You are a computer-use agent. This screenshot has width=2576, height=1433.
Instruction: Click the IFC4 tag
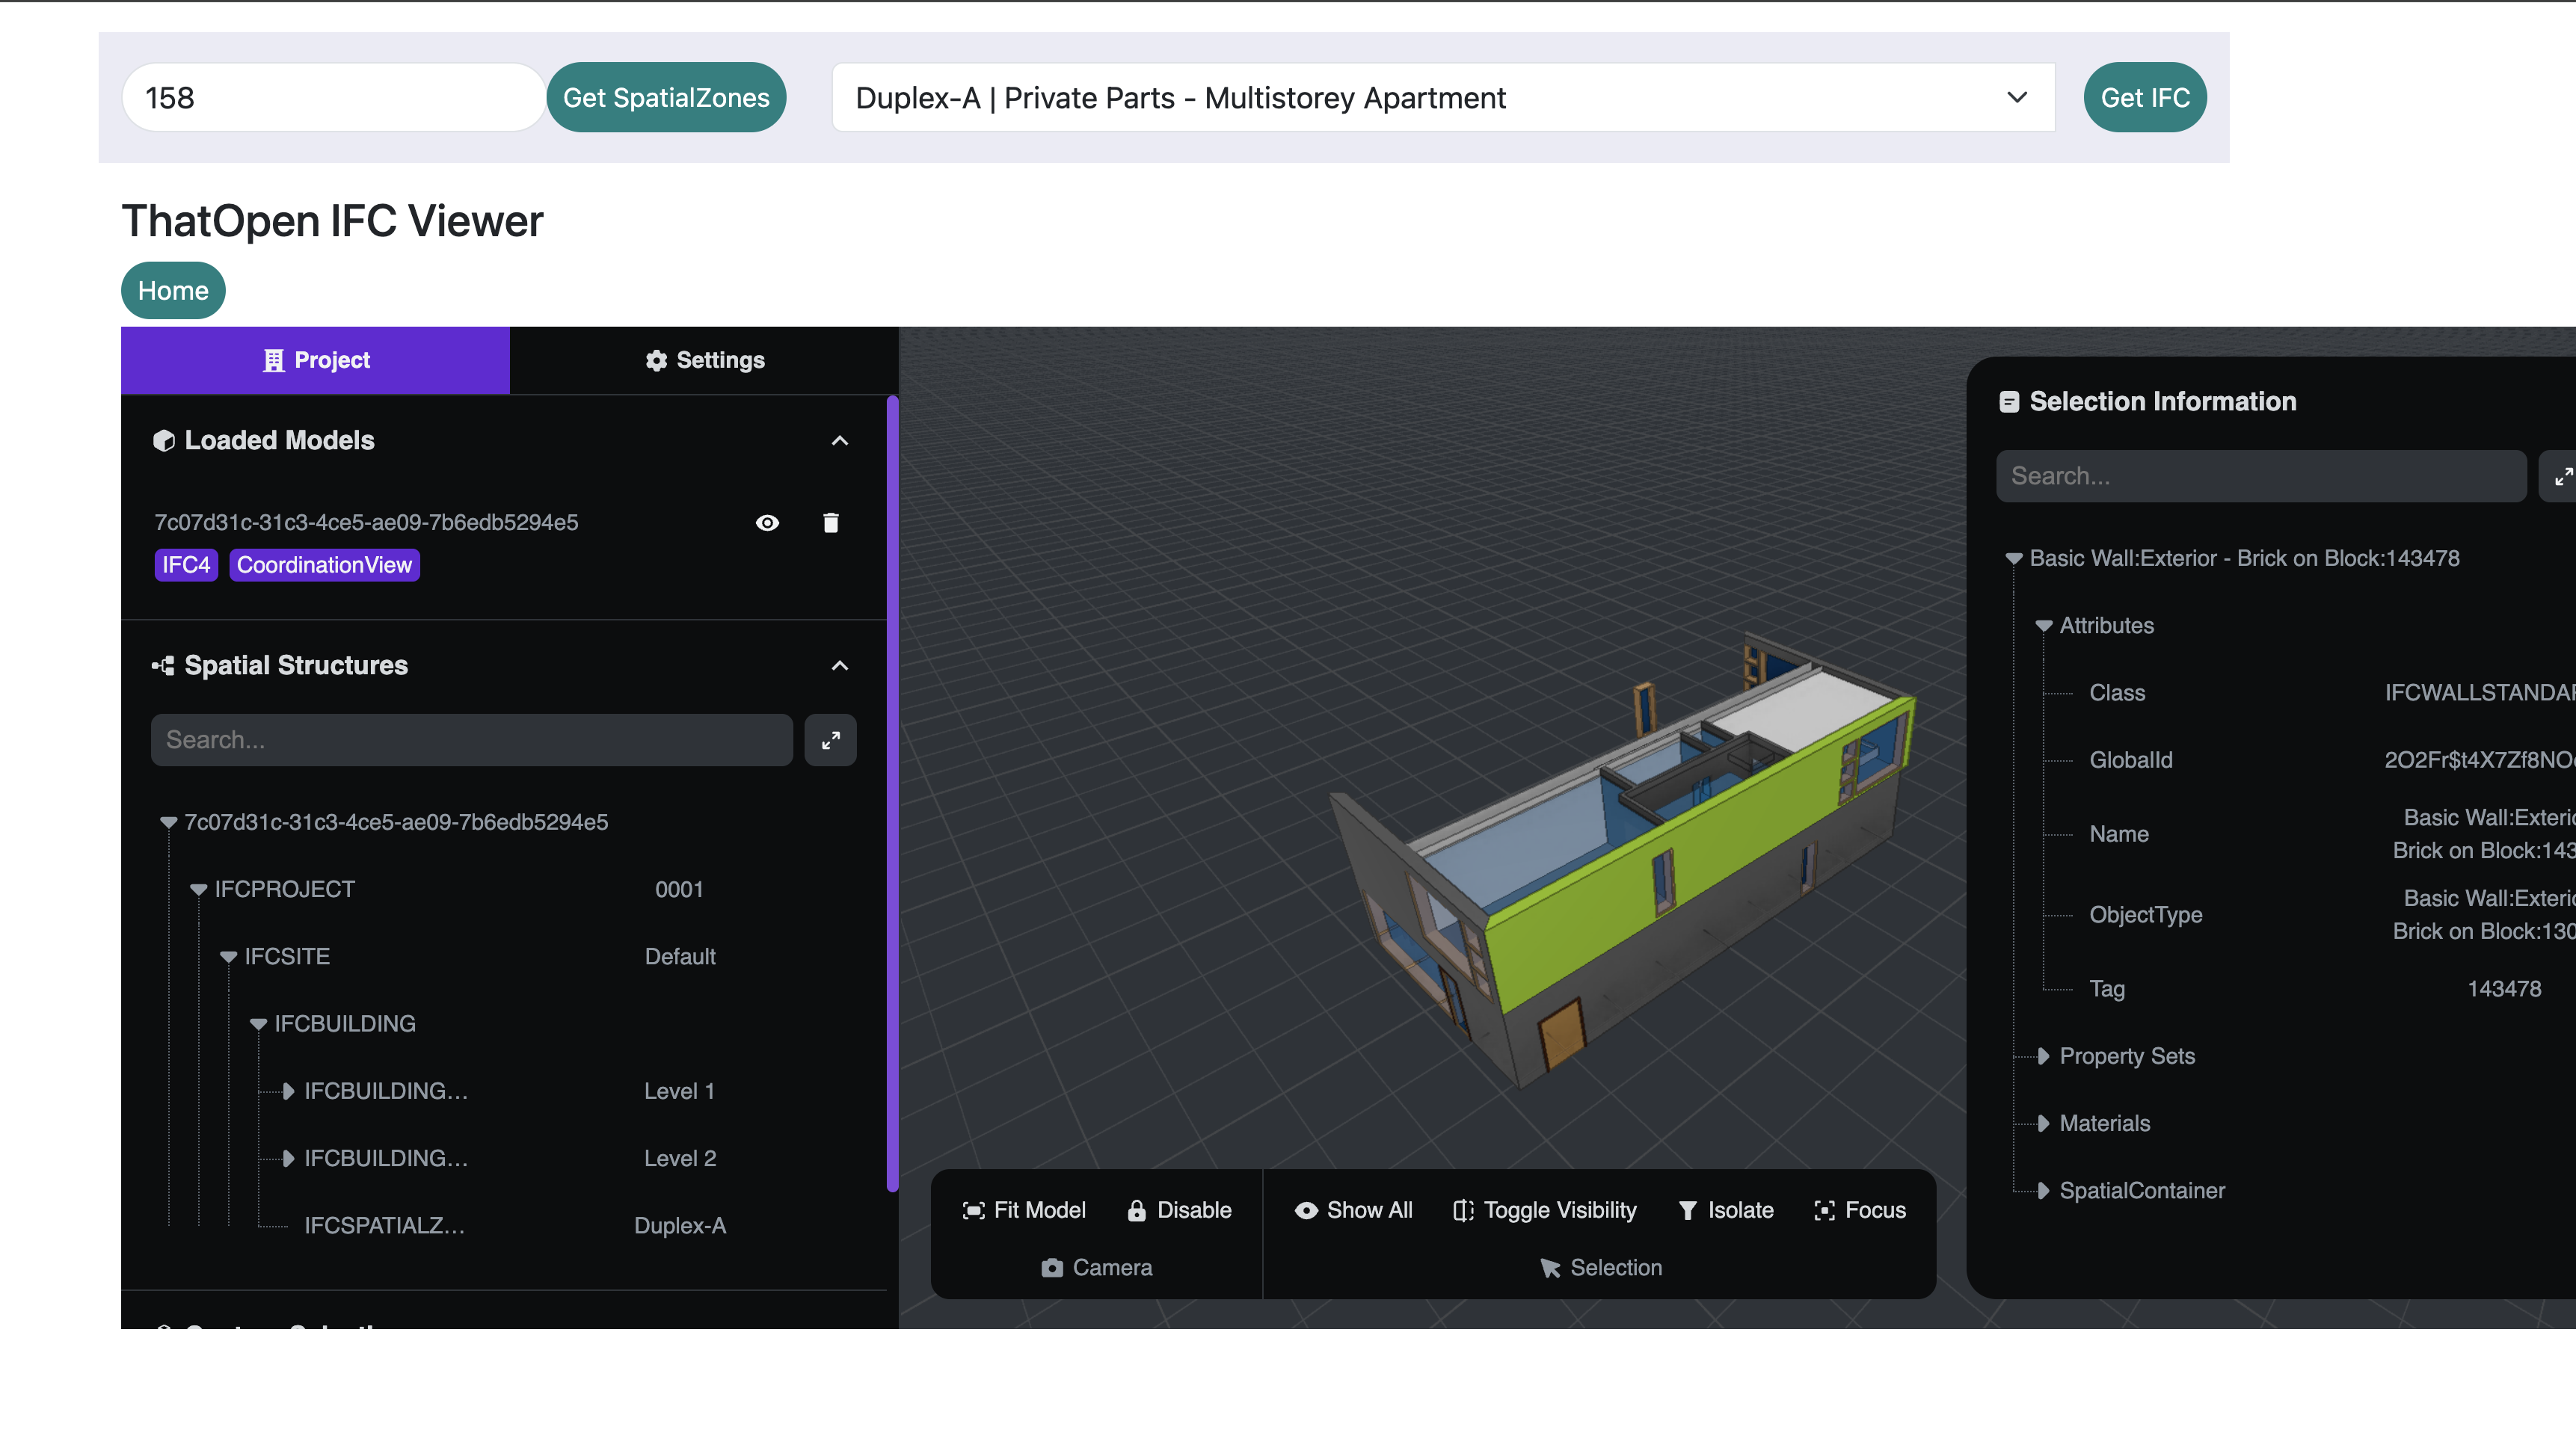point(186,565)
